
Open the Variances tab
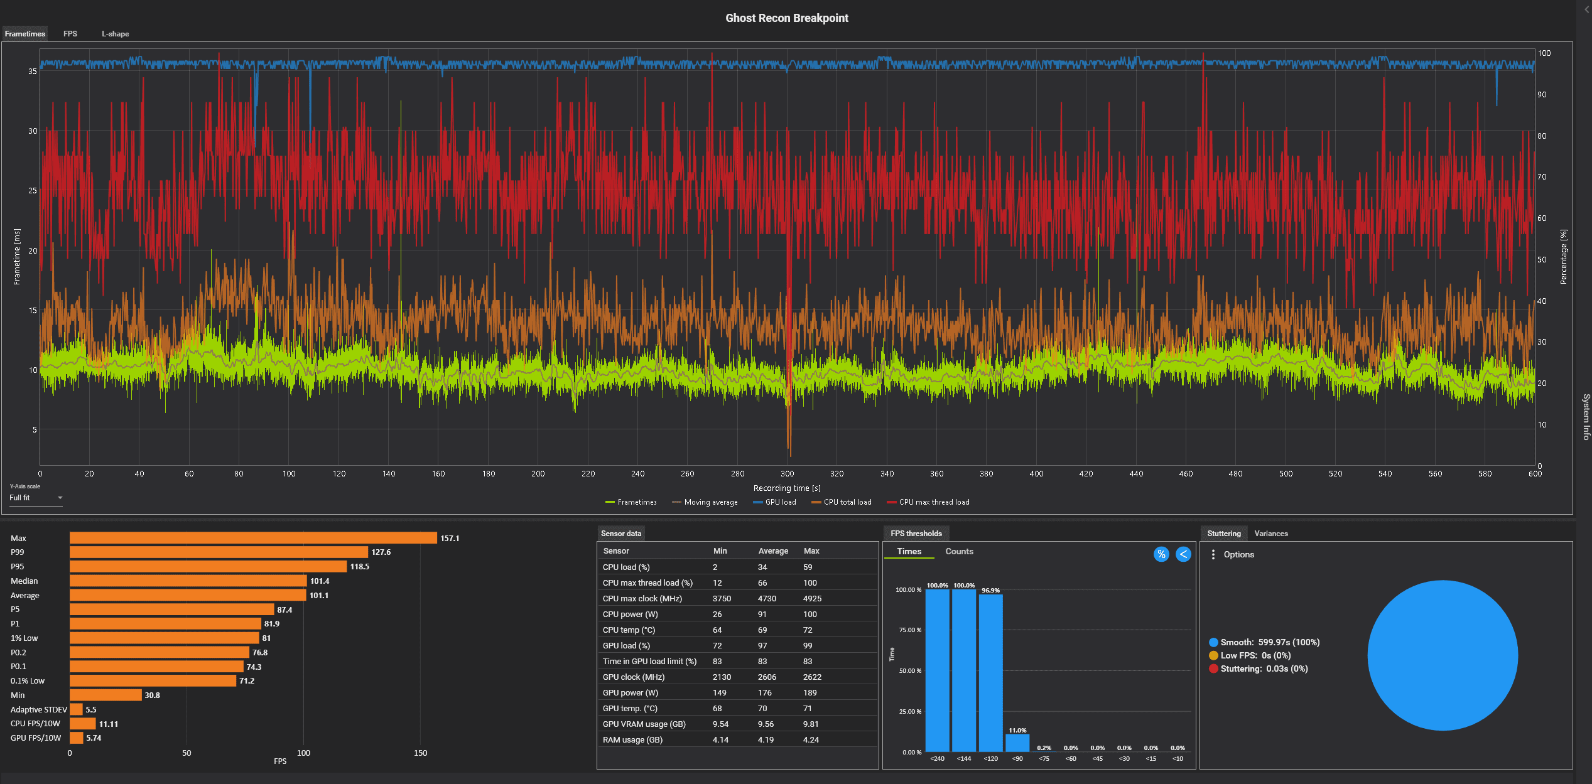(x=1271, y=534)
